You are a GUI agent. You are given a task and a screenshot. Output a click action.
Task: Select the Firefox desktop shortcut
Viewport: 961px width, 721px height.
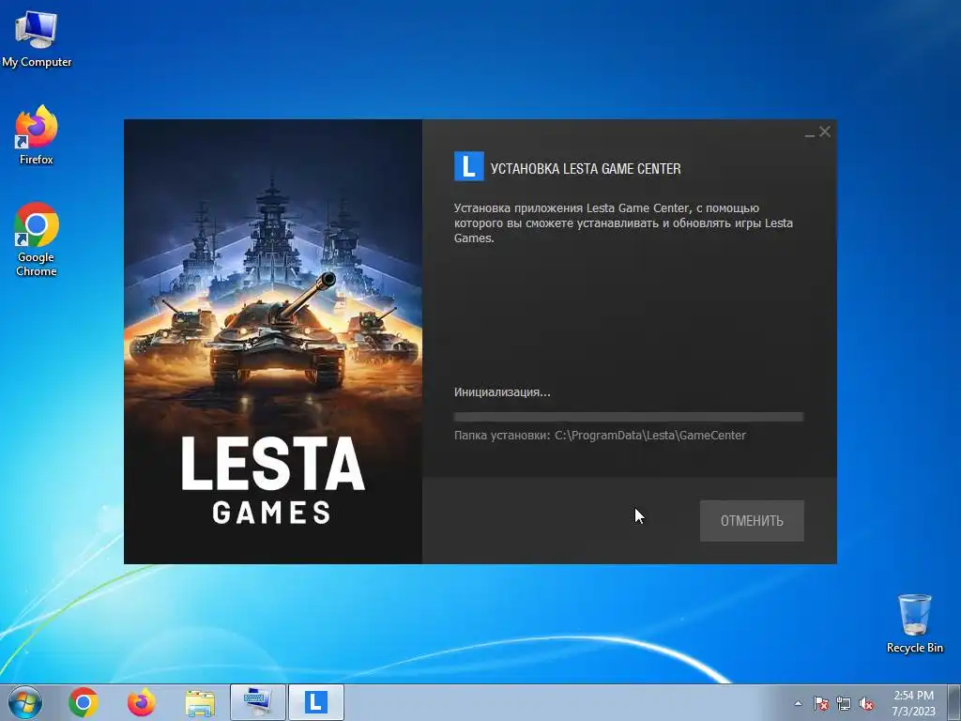[x=37, y=135]
